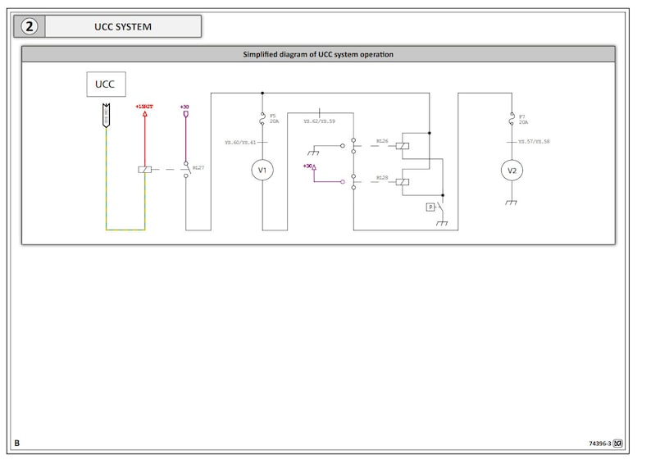The width and height of the screenshot is (651, 460).
Task: Click the YS.62/YS.59 label
Action: tap(319, 121)
